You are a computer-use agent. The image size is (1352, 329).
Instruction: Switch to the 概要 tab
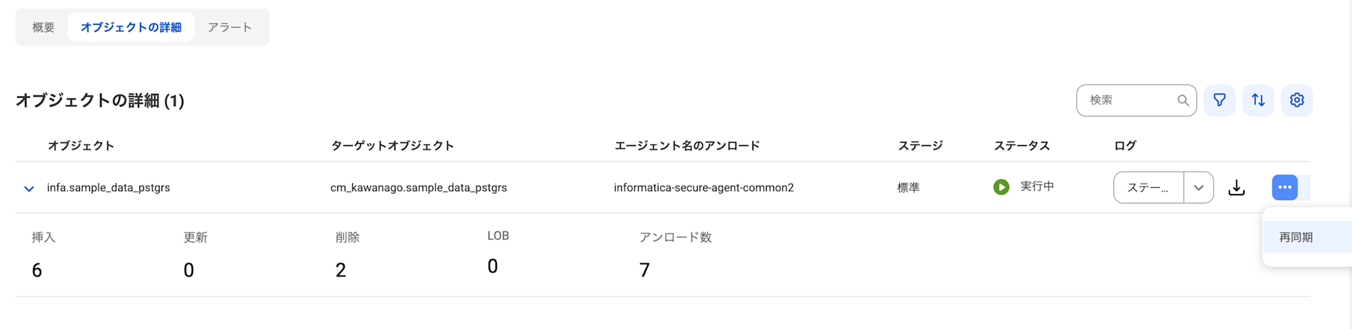(x=43, y=28)
